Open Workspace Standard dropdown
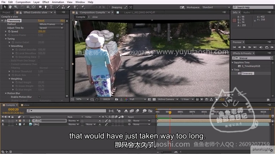This screenshot has width=275, height=154. coord(216,7)
